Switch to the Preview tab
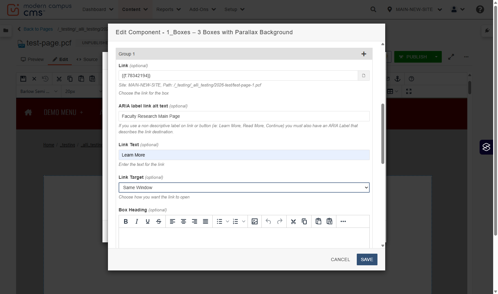The width and height of the screenshot is (498, 294). 32,59
